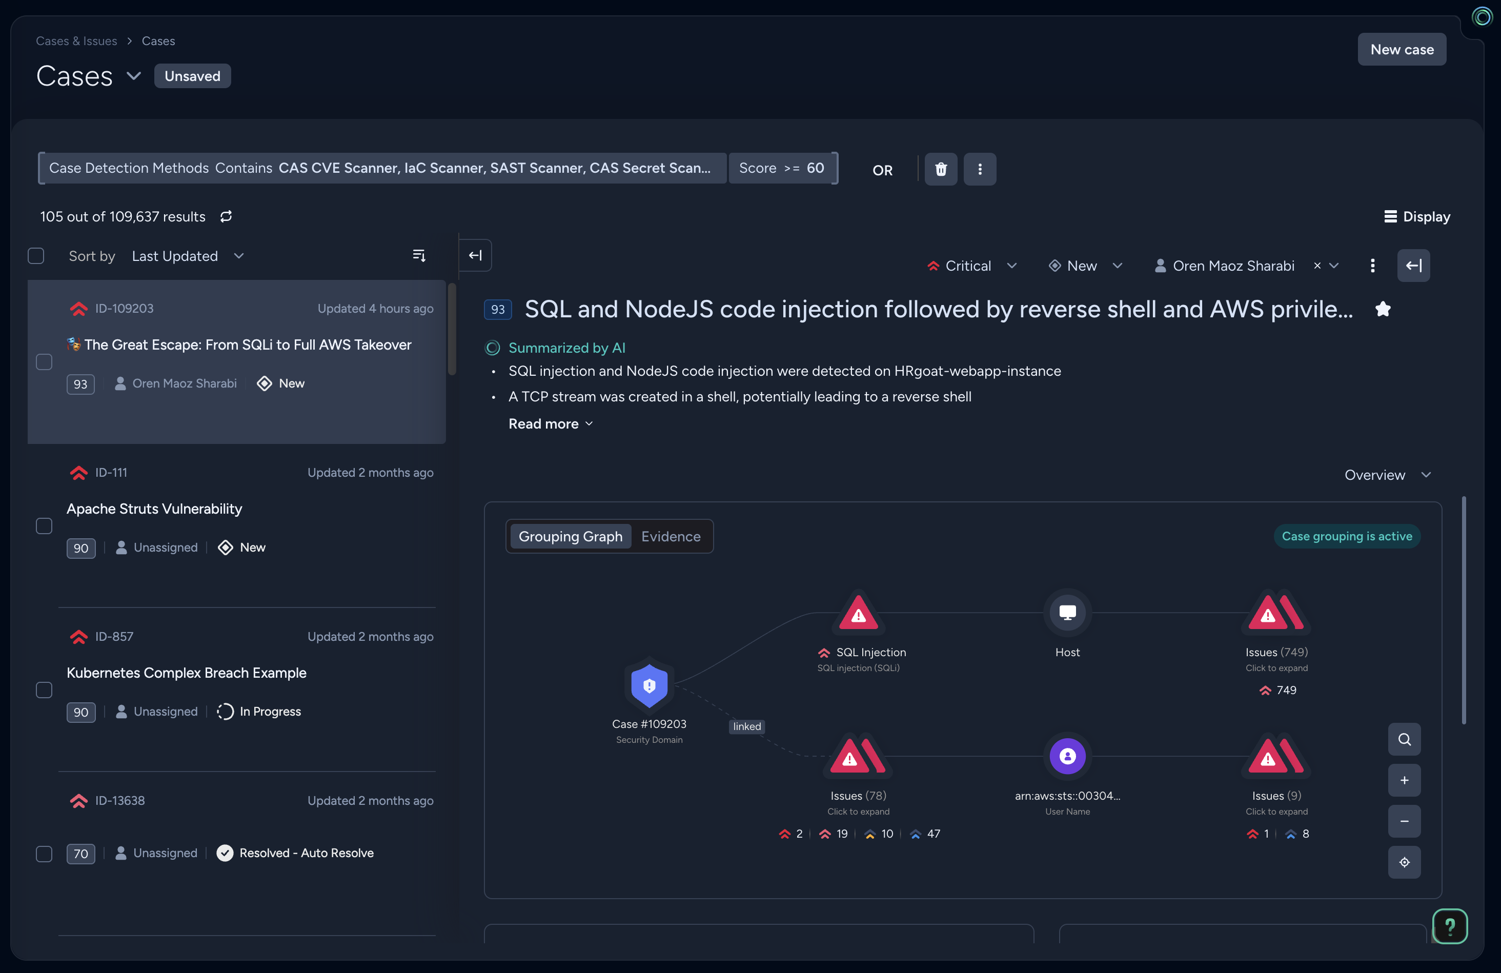Viewport: 1501px width, 973px height.
Task: Star the SQL injection case as favorite
Action: (x=1383, y=309)
